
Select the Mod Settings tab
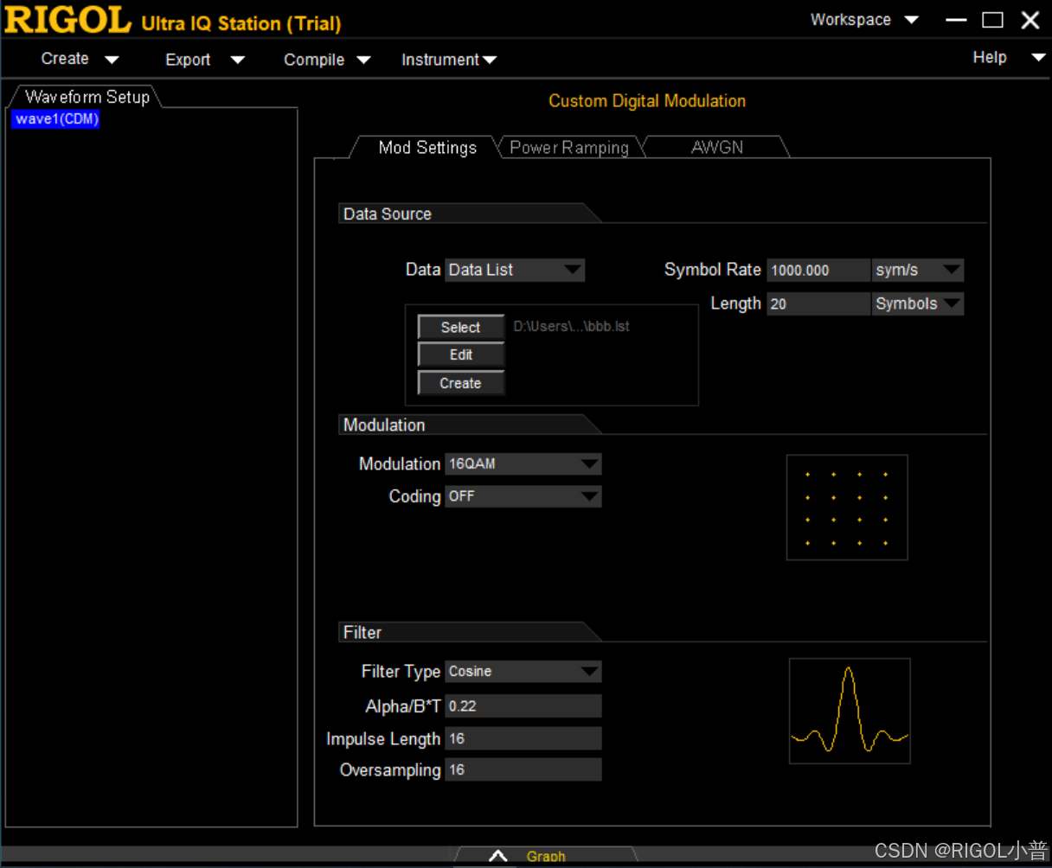click(427, 148)
